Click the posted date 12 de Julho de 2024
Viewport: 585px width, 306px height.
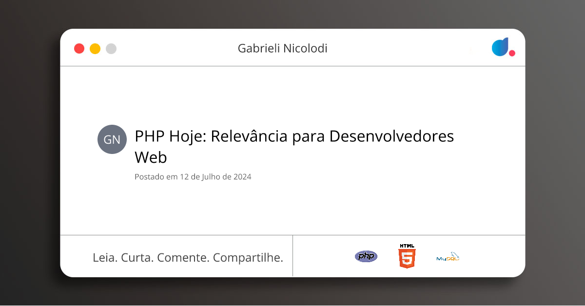[x=193, y=176]
